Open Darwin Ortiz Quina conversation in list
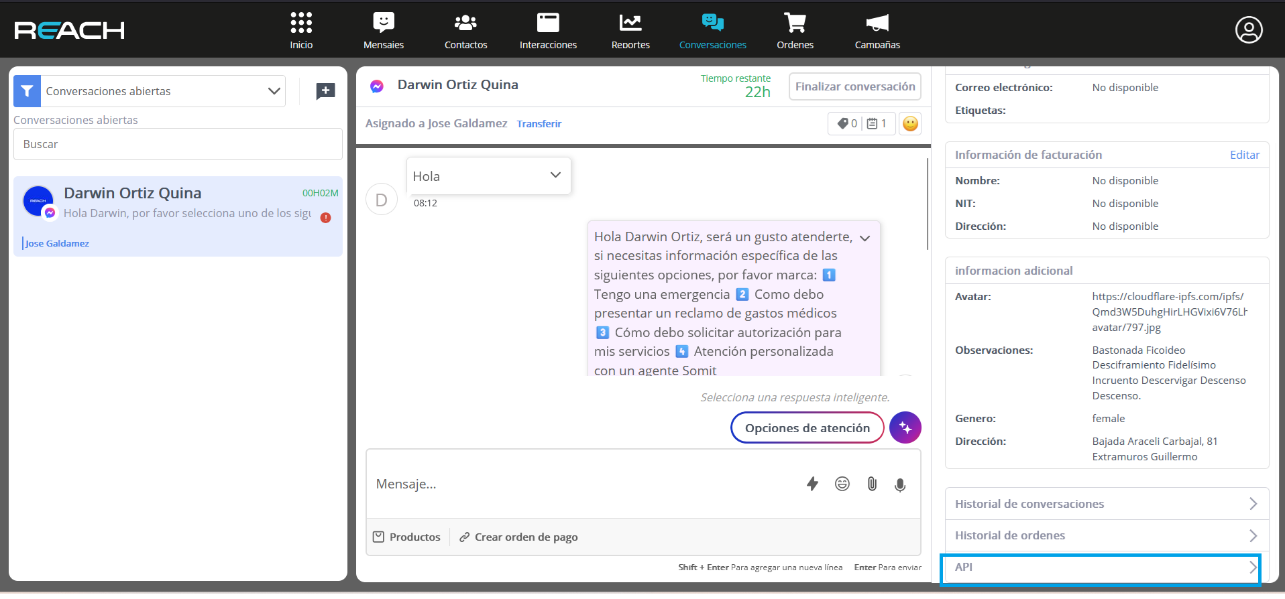 [x=178, y=216]
